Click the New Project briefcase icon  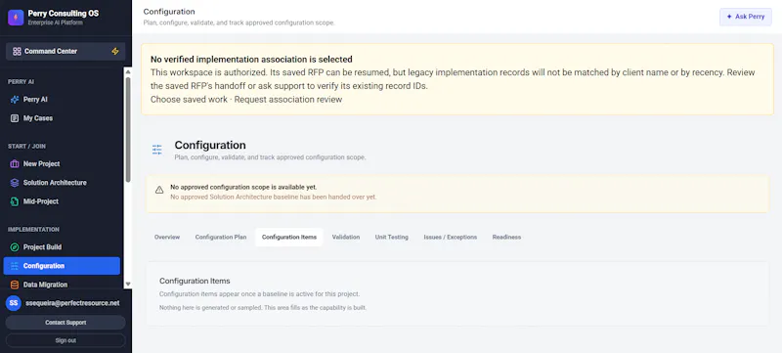pos(15,163)
